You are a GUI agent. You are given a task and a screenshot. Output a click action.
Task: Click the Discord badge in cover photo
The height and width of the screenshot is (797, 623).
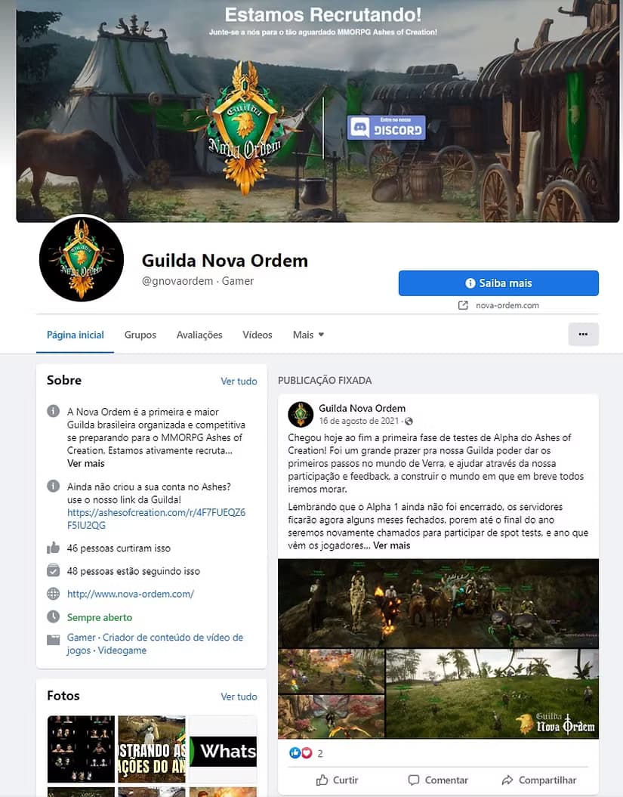386,127
